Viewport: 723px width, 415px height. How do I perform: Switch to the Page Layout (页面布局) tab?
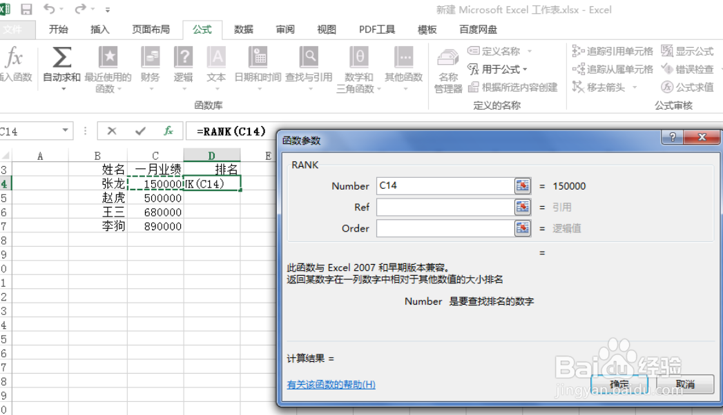coord(151,30)
